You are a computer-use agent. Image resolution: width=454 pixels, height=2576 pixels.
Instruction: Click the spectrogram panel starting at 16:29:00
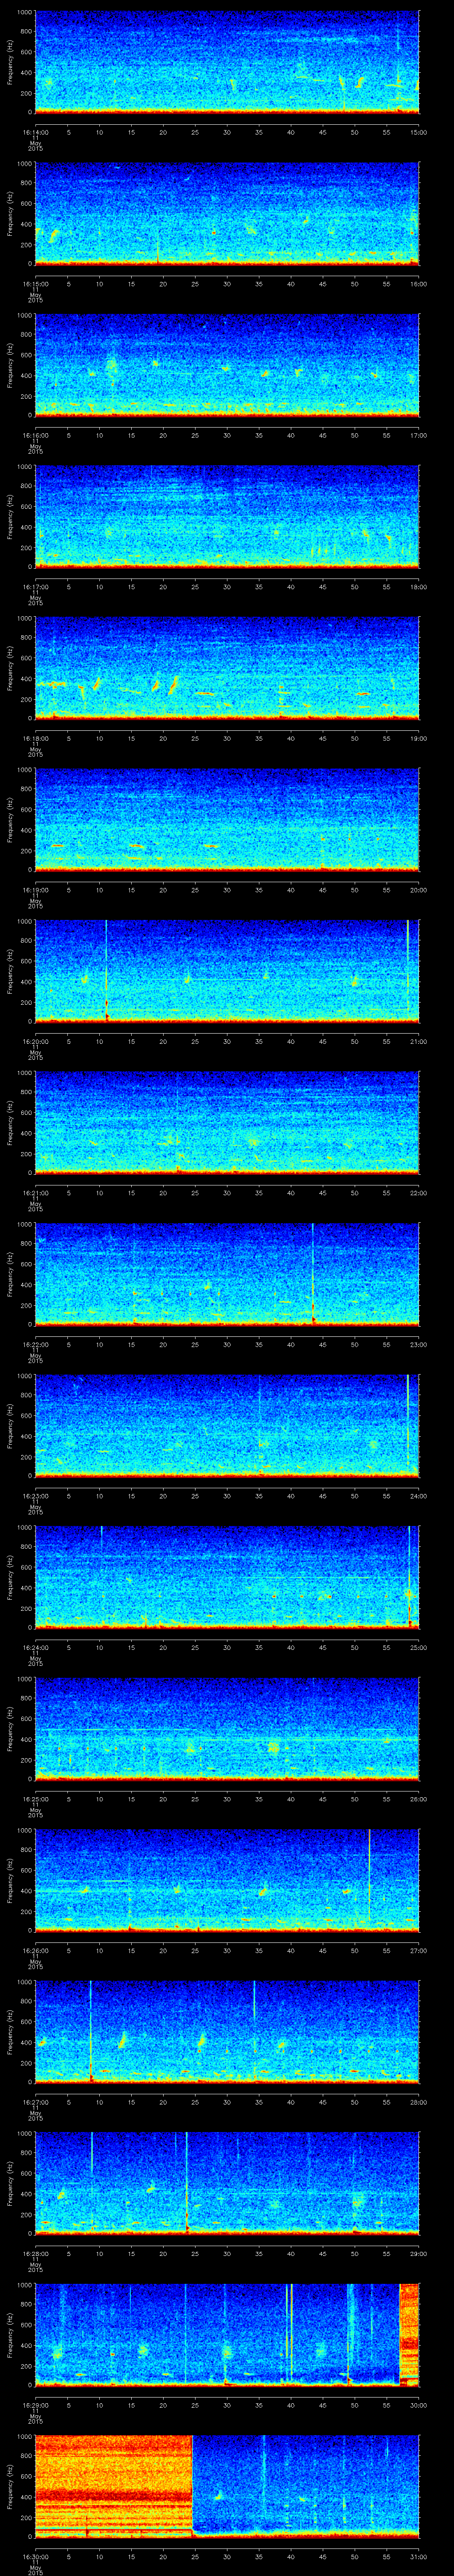227,2335
